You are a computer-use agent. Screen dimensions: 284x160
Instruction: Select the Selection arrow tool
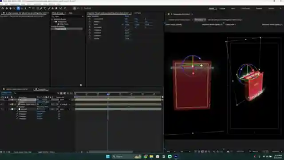tap(7, 8)
